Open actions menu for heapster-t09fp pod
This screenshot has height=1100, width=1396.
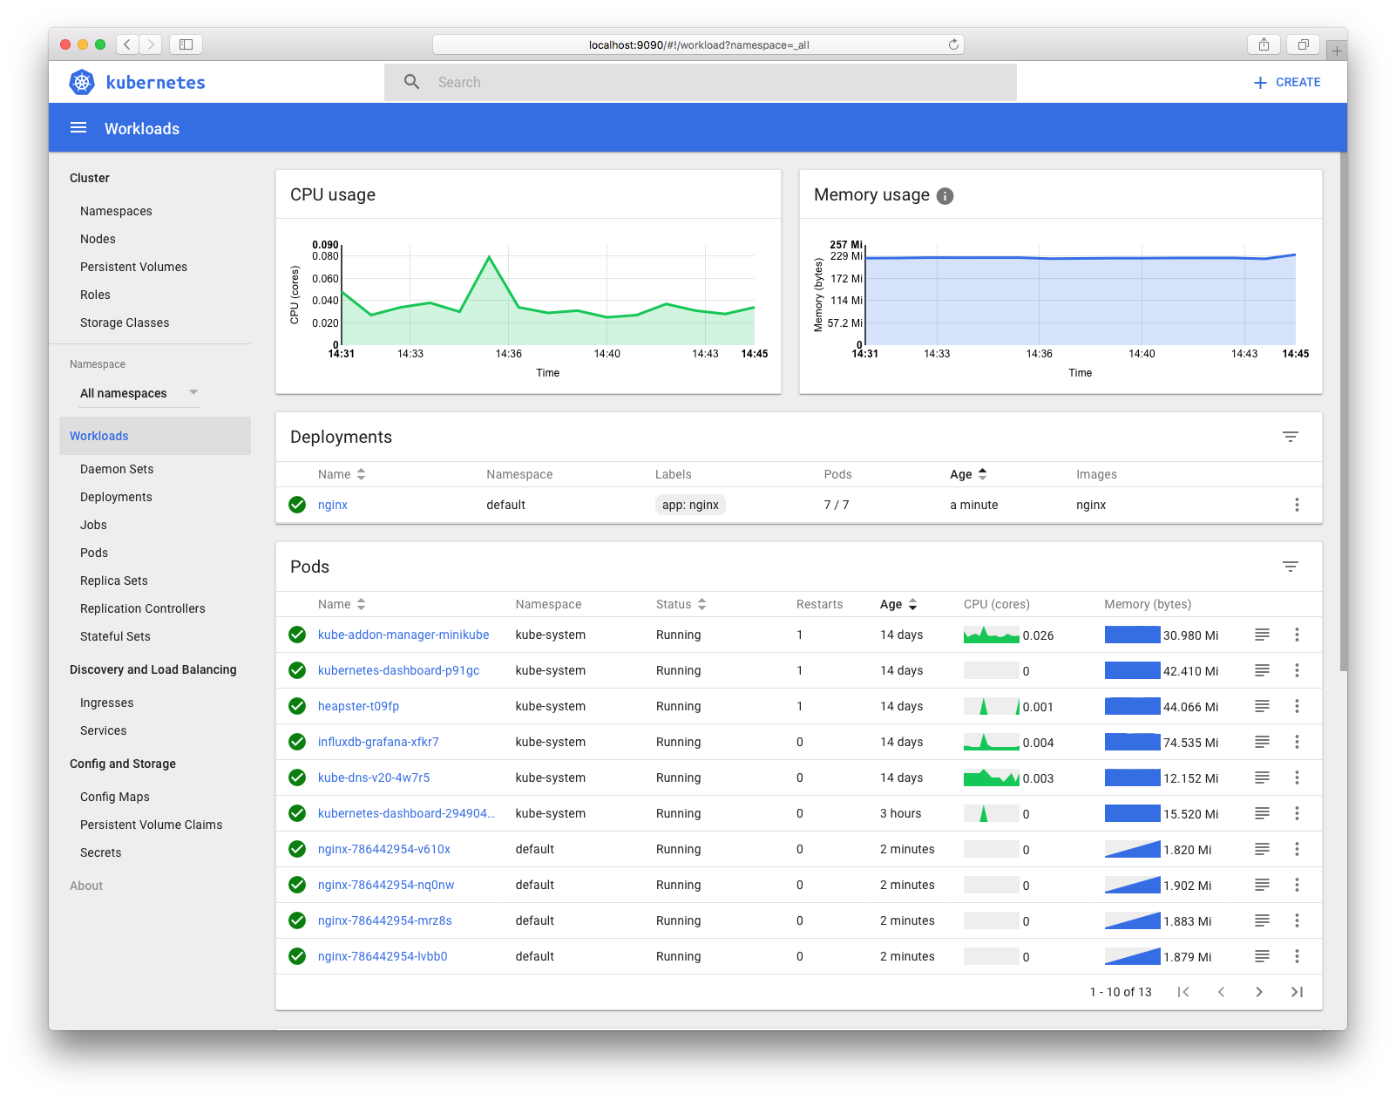click(x=1297, y=706)
